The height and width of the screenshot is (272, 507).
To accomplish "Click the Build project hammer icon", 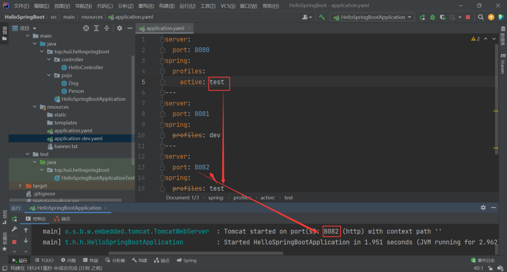I will point(322,17).
